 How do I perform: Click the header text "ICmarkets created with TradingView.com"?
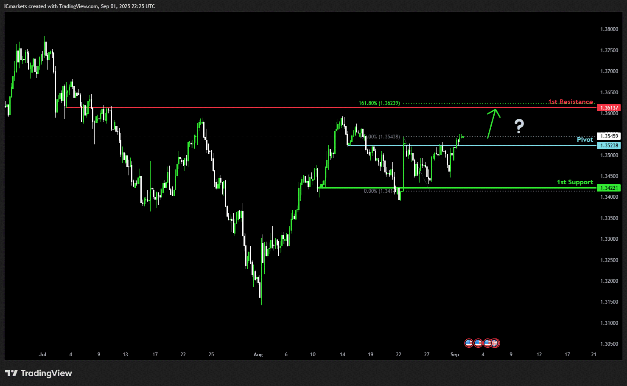(x=51, y=6)
